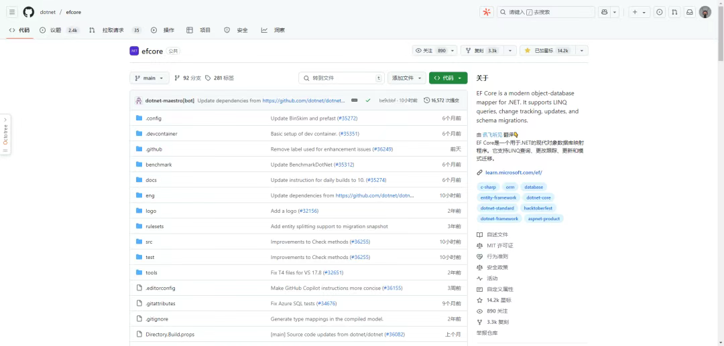Open the learn.microsoft.com/ef/ link

pyautogui.click(x=514, y=173)
